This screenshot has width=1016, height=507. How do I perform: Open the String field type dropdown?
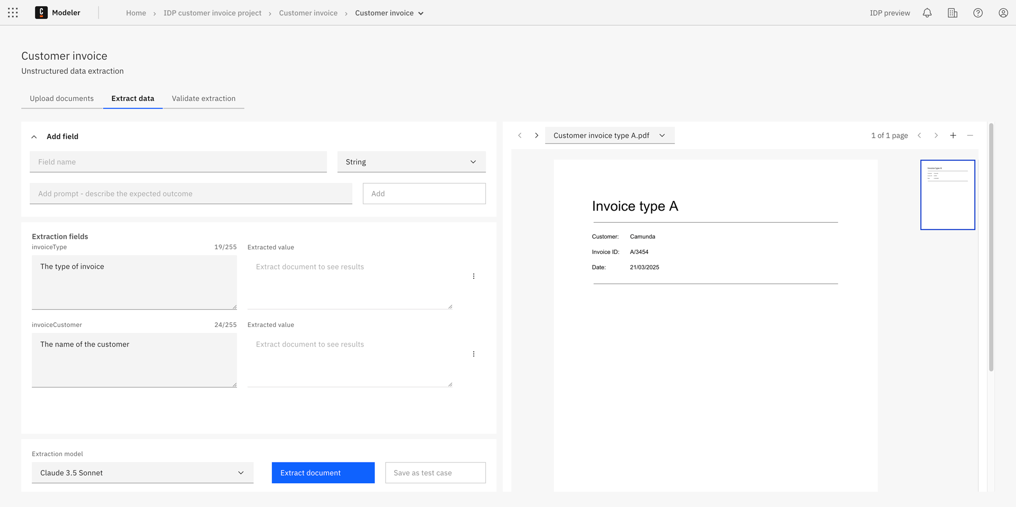411,161
